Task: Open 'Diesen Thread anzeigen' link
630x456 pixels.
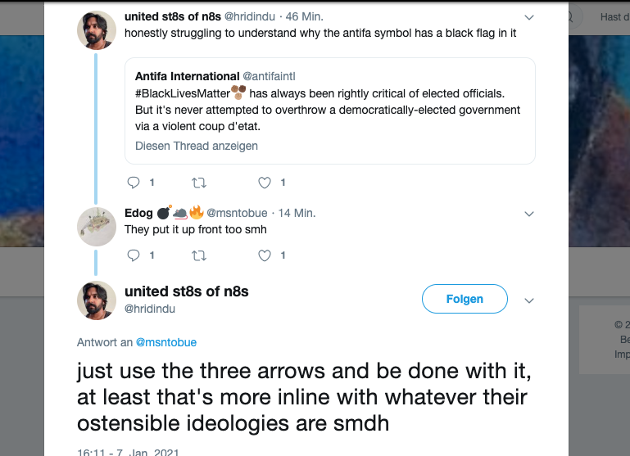Action: coord(197,146)
